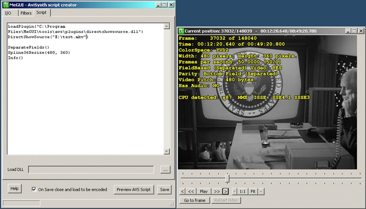The height and width of the screenshot is (209, 366).
Task: Click the script editor scroll up arrow
Action: point(167,26)
